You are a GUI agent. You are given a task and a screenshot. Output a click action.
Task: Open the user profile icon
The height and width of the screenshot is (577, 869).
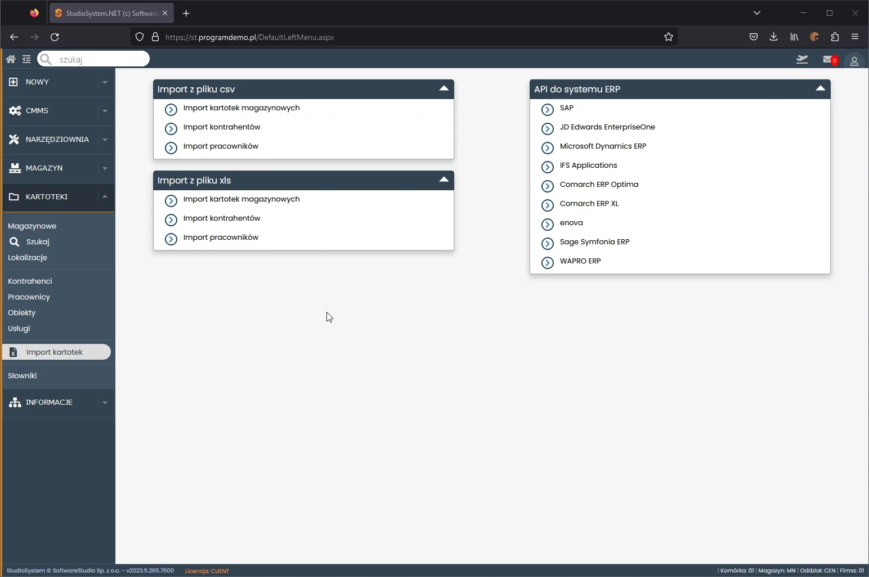(x=854, y=61)
